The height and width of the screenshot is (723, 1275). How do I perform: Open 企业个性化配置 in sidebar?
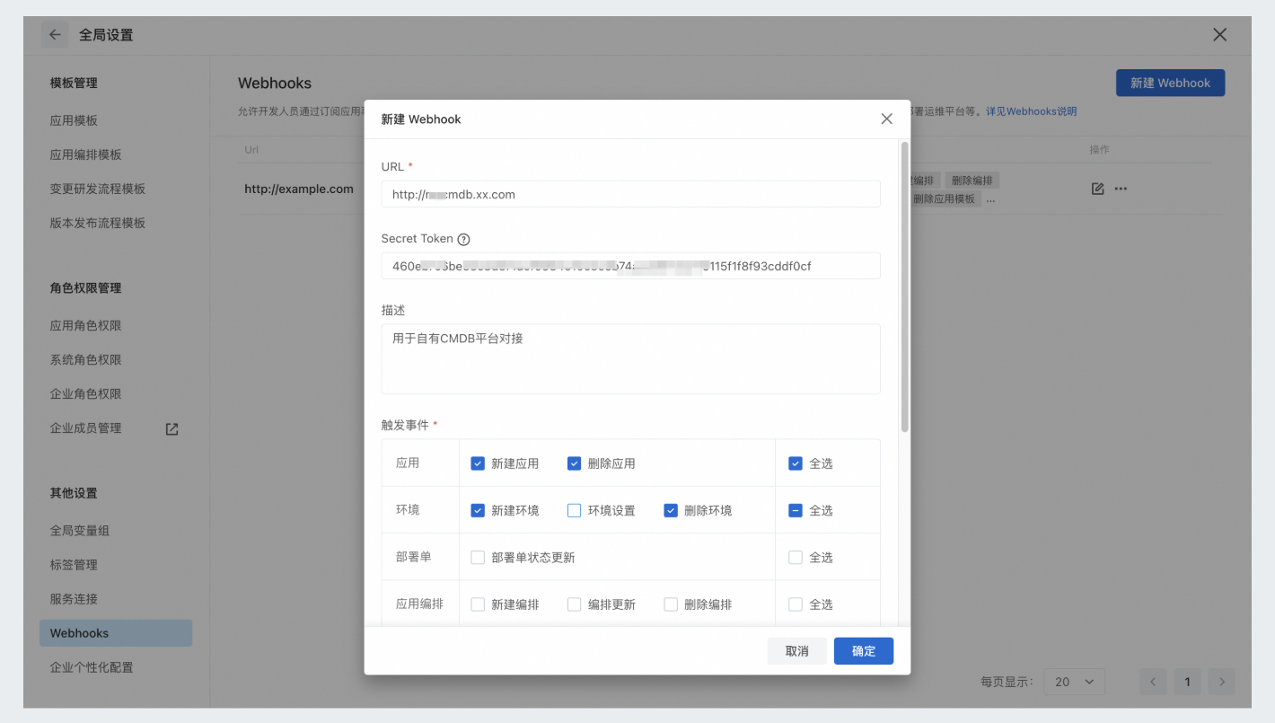91,667
